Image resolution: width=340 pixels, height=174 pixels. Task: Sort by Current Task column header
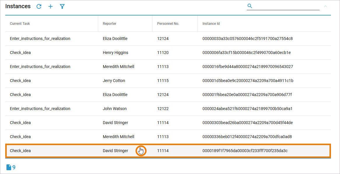tap(20, 24)
